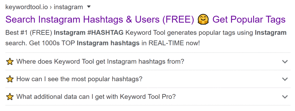The image size is (295, 111).
Task: Click the star icon beside "Where does Keyword Tool"
Action: pyautogui.click(x=10, y=62)
